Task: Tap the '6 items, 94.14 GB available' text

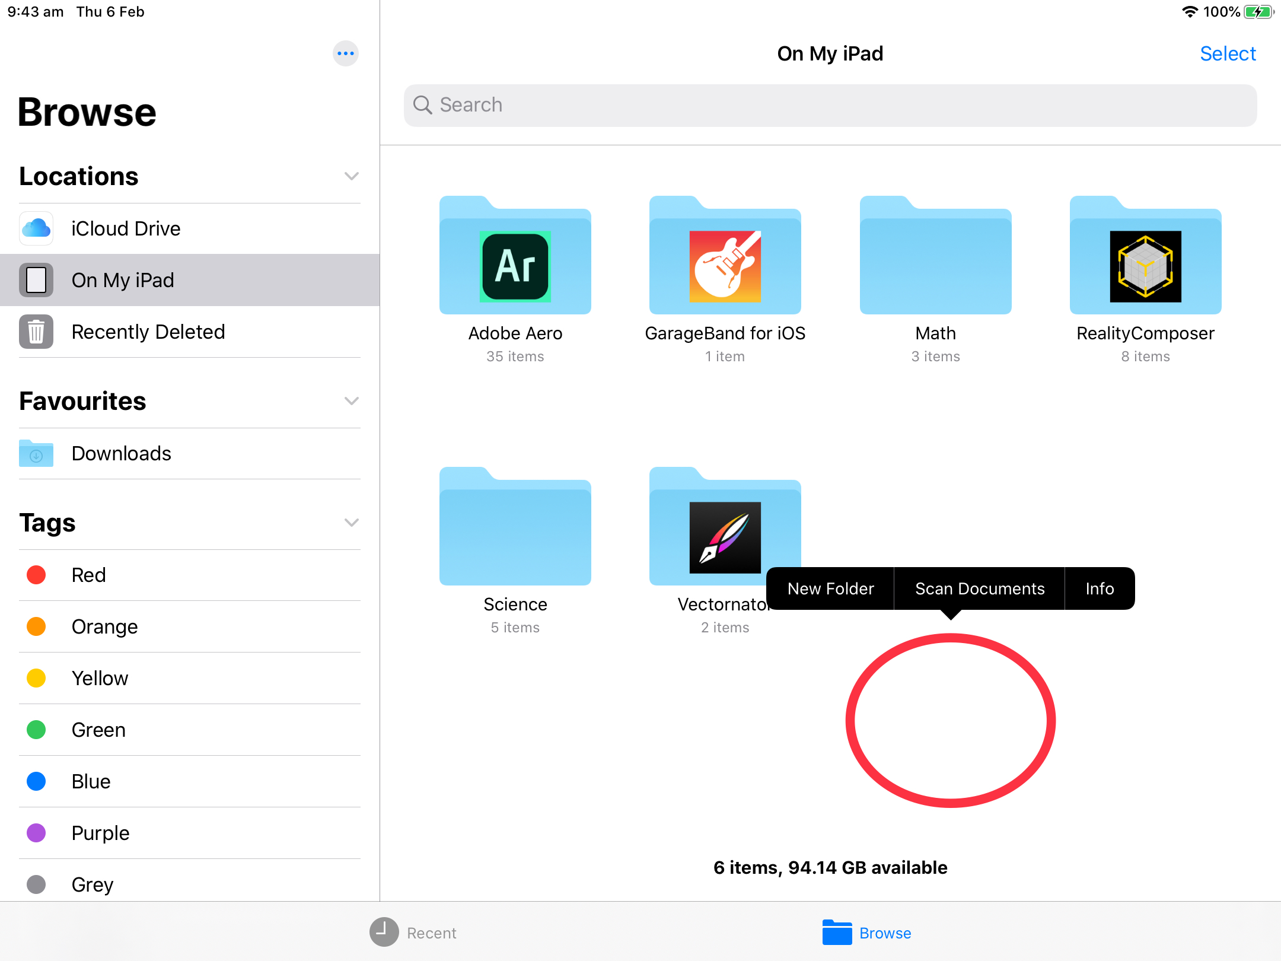Action: pos(830,868)
